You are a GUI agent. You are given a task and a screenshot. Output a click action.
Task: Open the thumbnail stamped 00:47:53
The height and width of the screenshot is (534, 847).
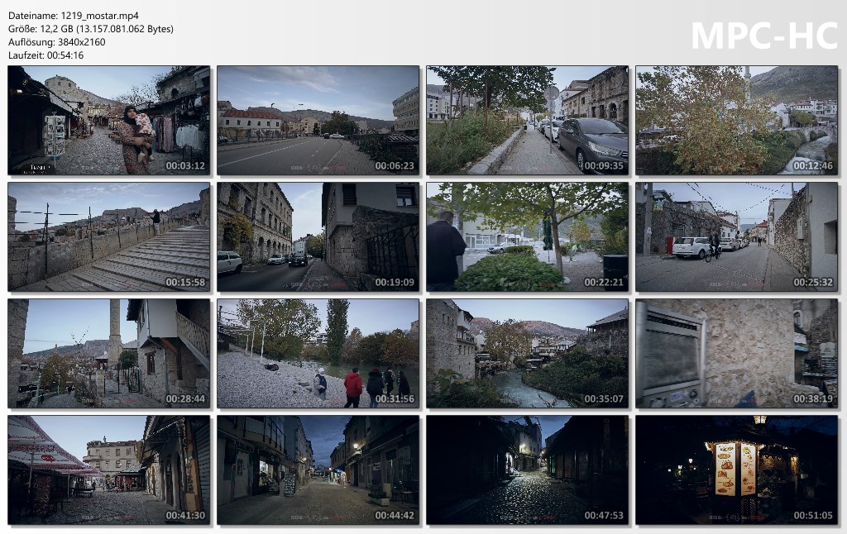coord(527,470)
